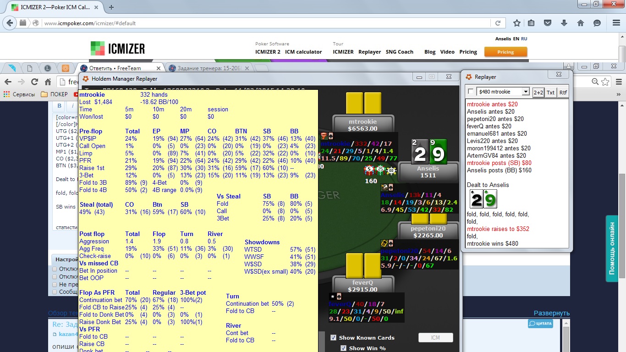Screen dimensions: 626x352
Task: Switch site language to RU
Action: [524, 39]
